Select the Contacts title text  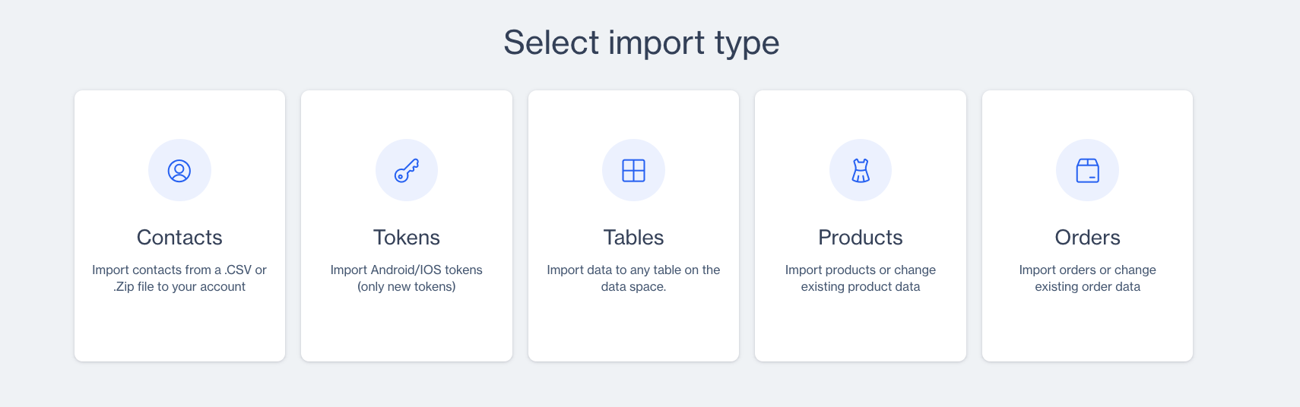[179, 238]
